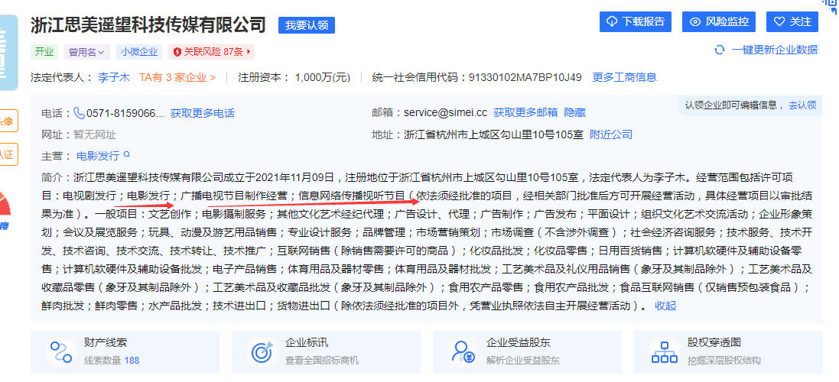Screen dimensions: 839x382
Task: Click the 下载报告 download button
Action: point(635,22)
